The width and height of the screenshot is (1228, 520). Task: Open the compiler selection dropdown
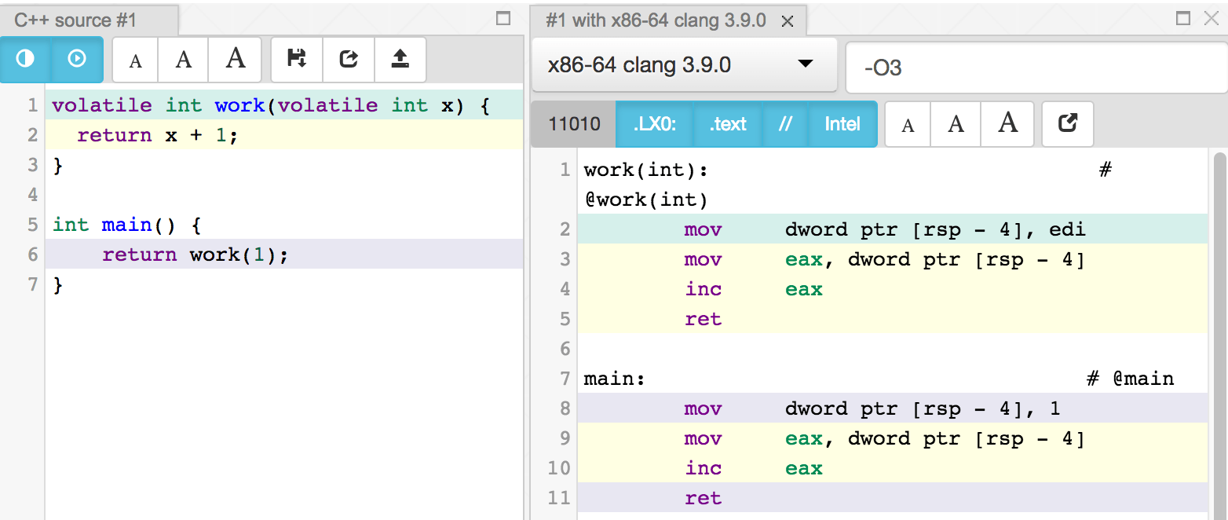pos(804,65)
